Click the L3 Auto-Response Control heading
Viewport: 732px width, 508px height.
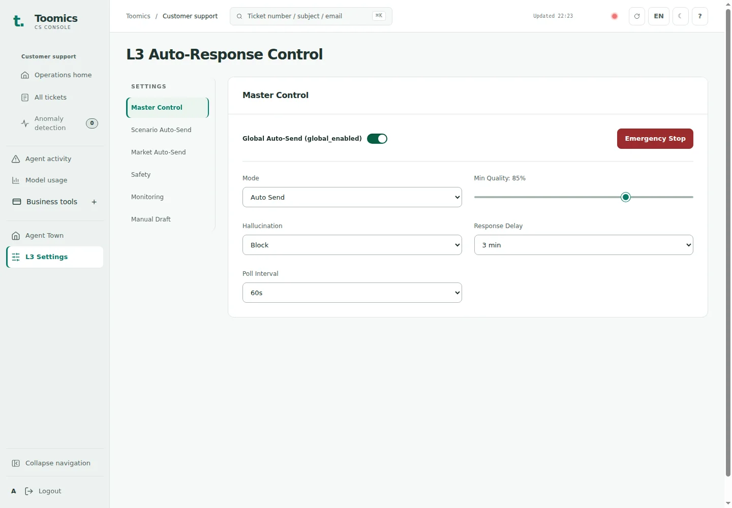tap(225, 54)
